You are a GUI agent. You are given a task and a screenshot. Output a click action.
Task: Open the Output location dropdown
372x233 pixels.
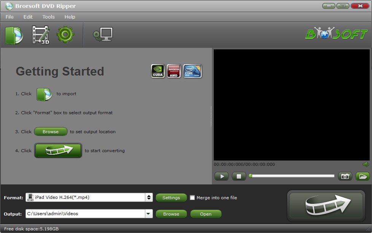coord(148,214)
